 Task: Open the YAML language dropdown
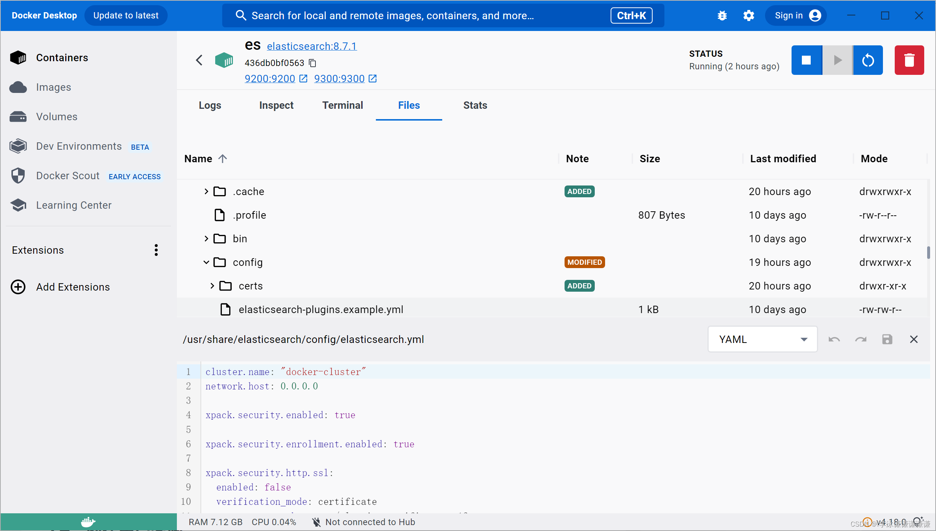point(762,339)
